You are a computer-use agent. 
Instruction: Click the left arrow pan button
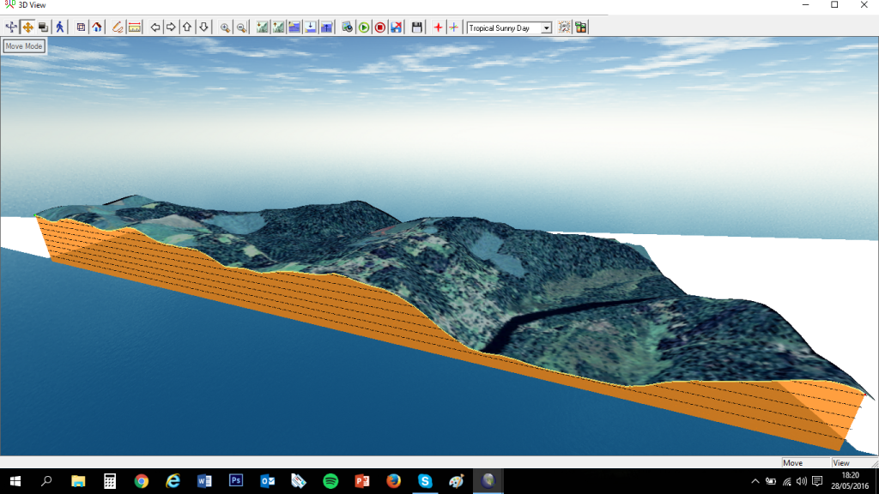pos(155,27)
